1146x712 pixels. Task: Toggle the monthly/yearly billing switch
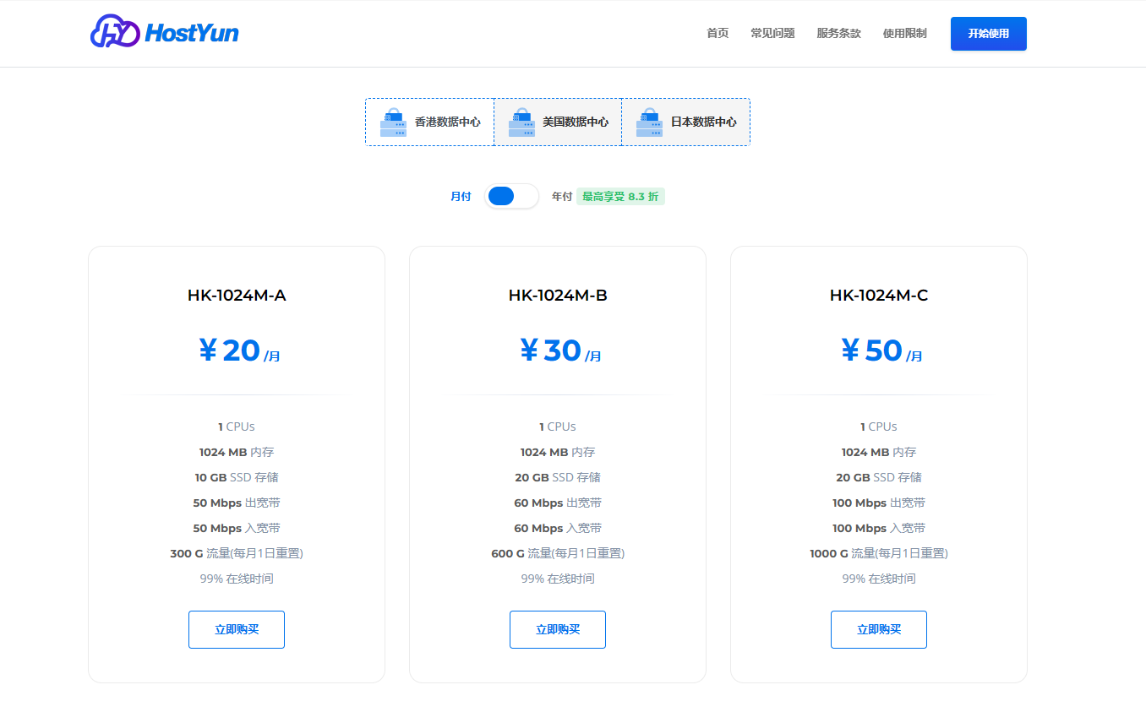pos(511,196)
